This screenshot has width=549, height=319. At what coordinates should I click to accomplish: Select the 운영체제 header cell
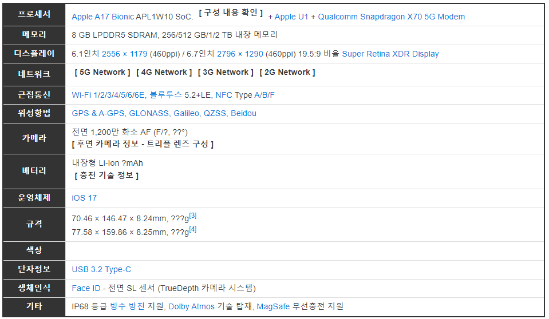34,198
